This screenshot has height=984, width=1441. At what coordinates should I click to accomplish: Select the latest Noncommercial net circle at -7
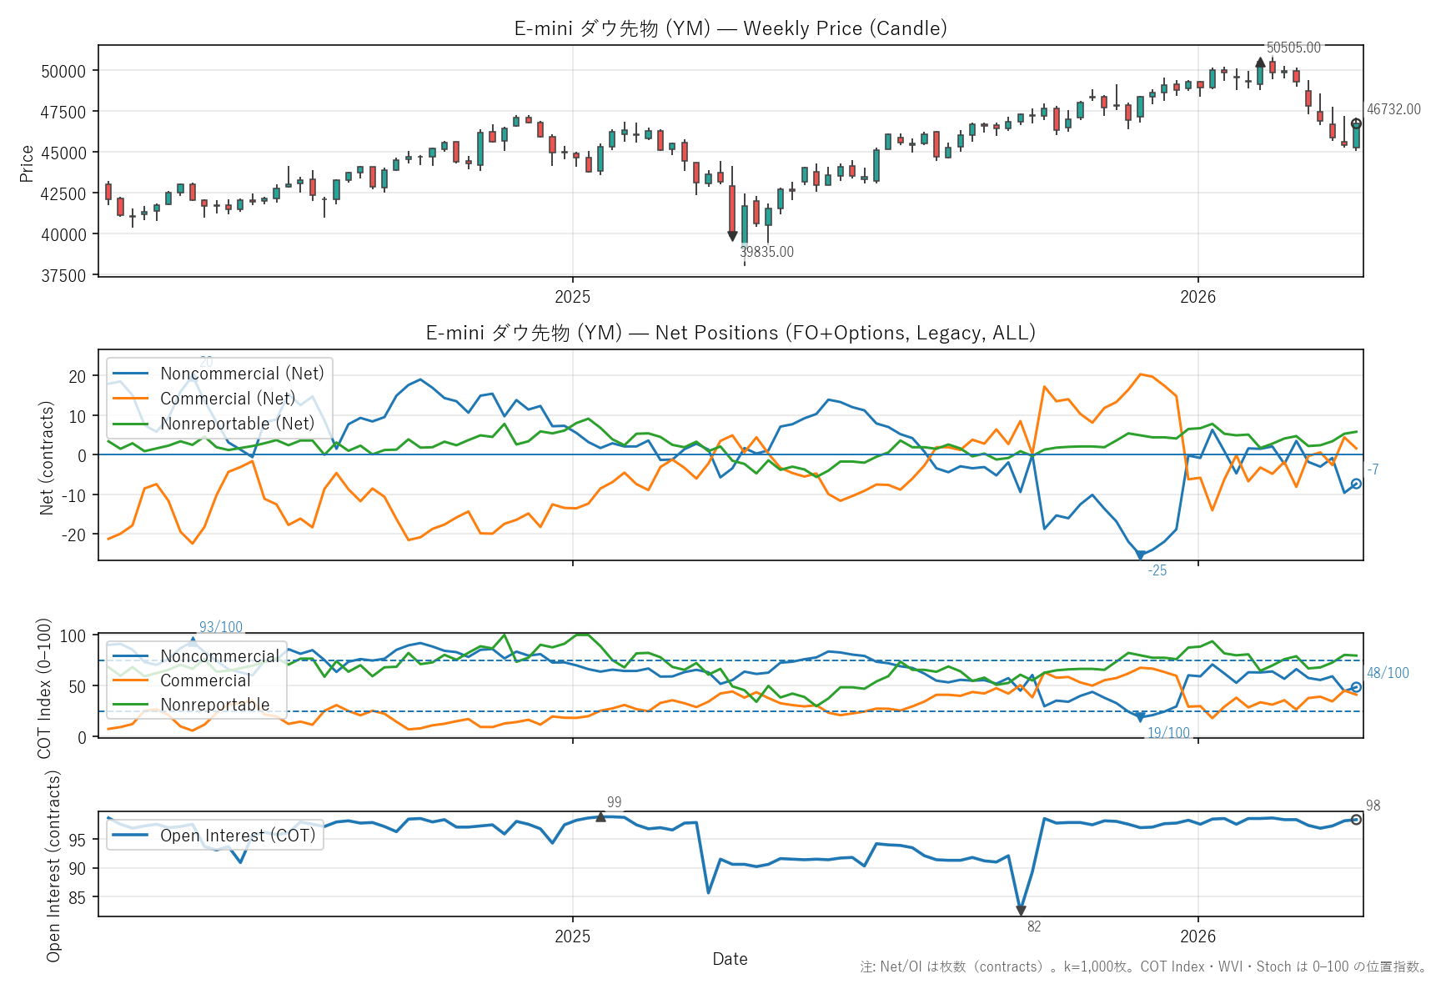tap(1356, 484)
